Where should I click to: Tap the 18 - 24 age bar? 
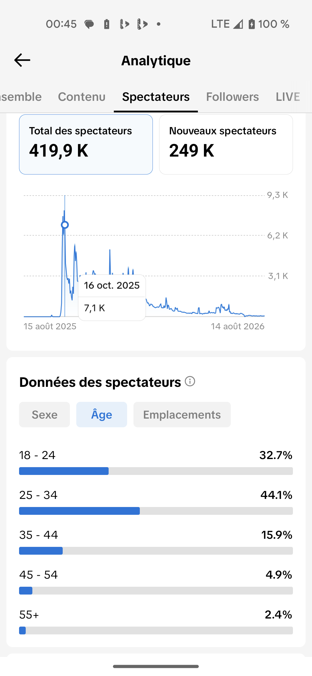[156, 471]
